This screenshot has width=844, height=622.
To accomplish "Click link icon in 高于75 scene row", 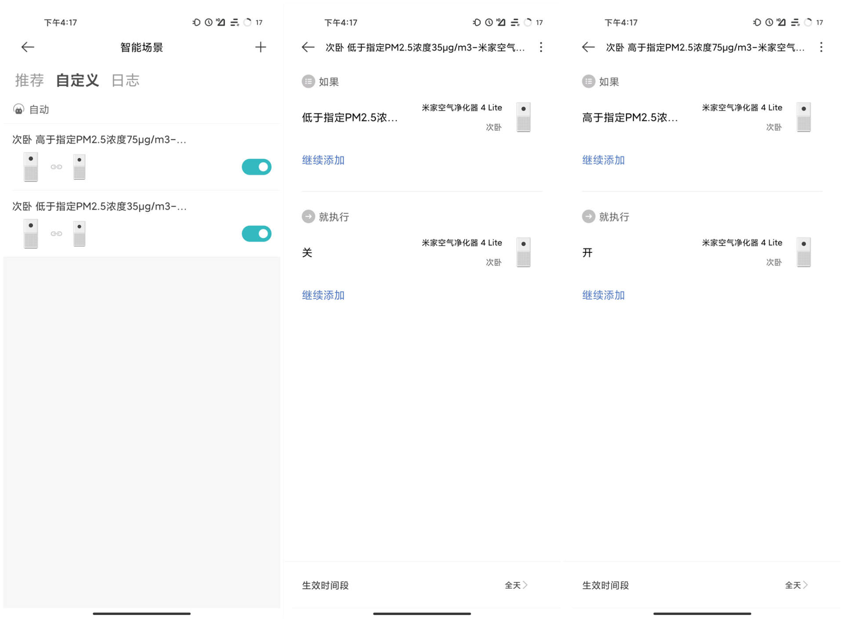I will tap(56, 167).
